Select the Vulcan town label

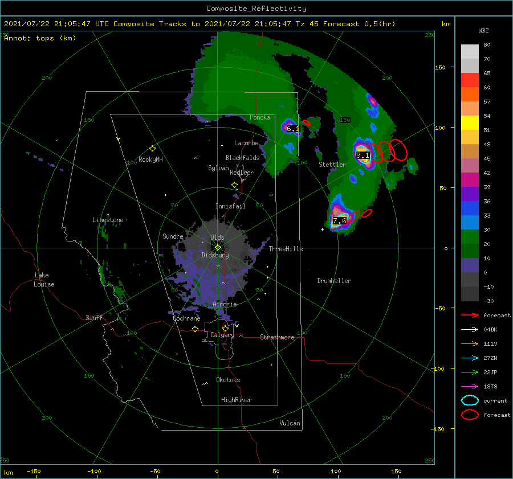point(290,423)
